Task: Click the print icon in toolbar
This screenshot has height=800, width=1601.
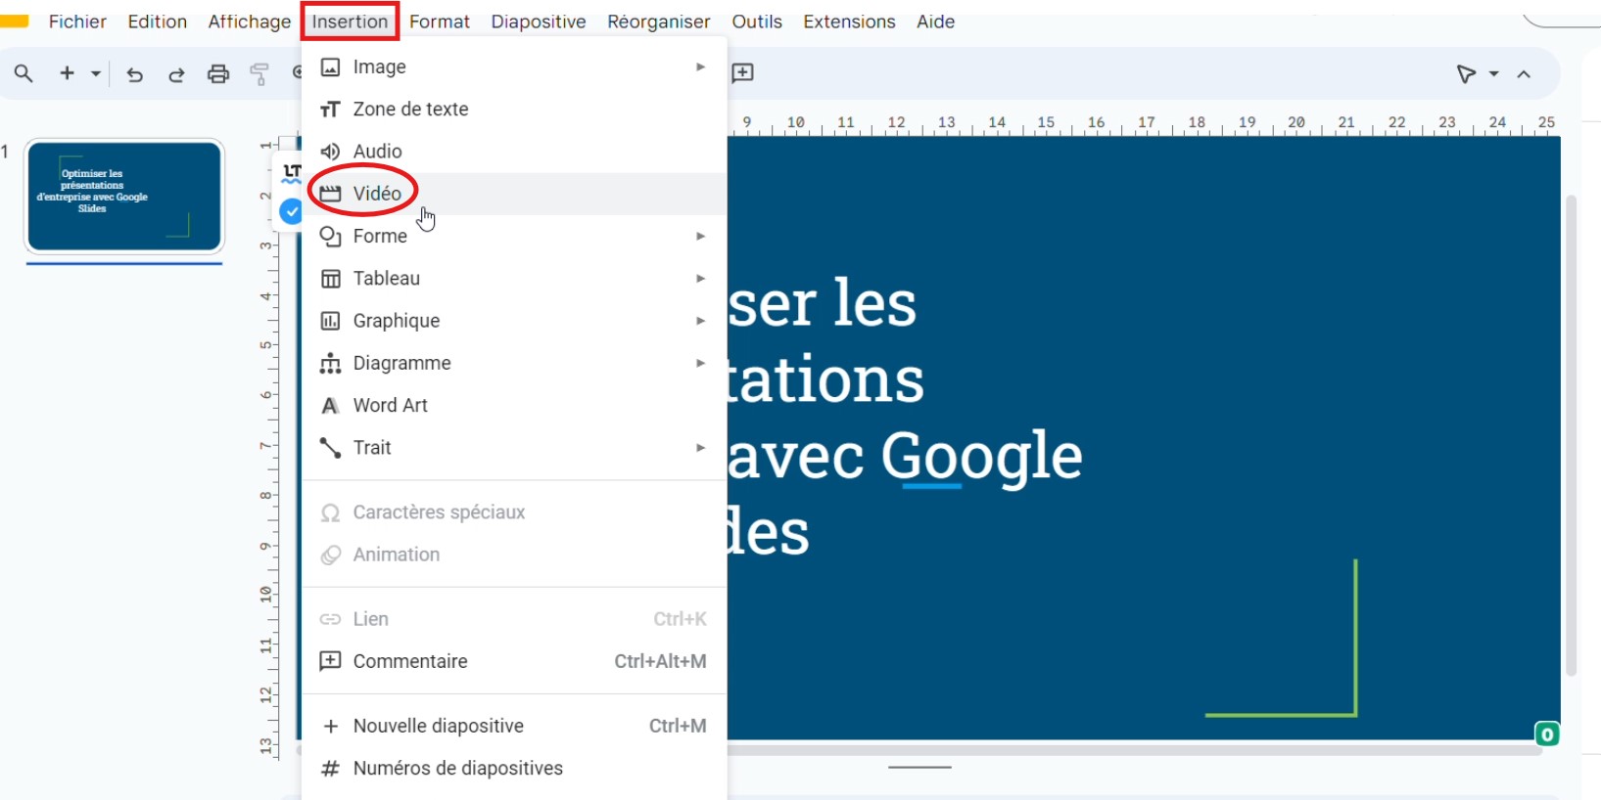Action: coord(218,73)
